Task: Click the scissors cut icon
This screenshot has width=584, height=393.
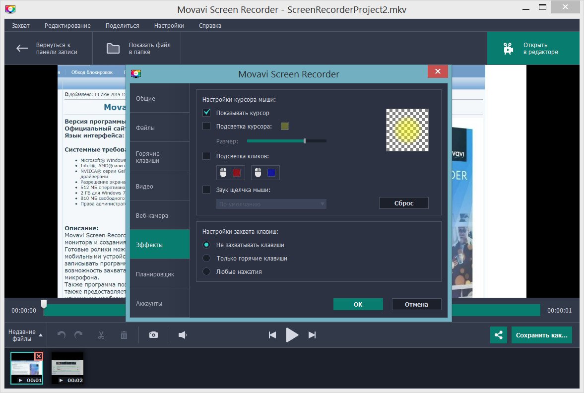Action: click(x=101, y=335)
